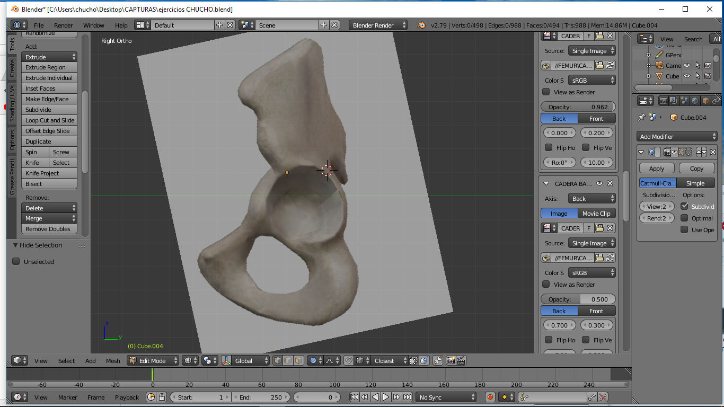This screenshot has height=407, width=724.
Task: Click the OpenGL render camera icon
Action: (451, 361)
